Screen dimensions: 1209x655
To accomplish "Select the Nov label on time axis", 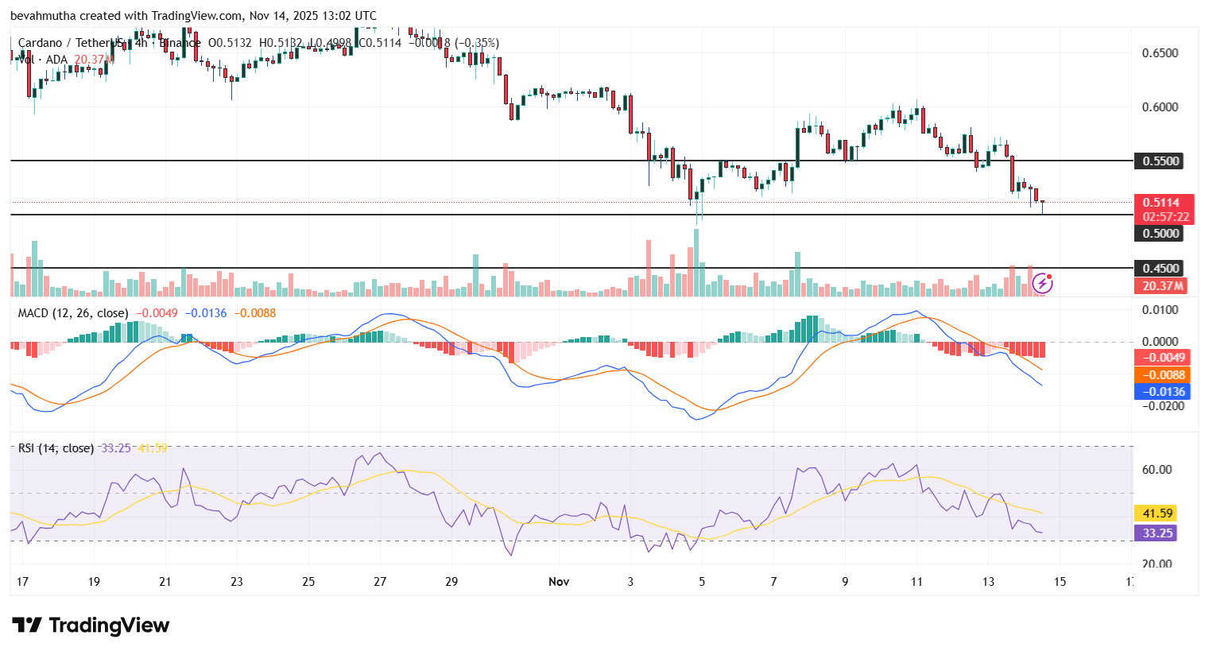I will point(560,582).
